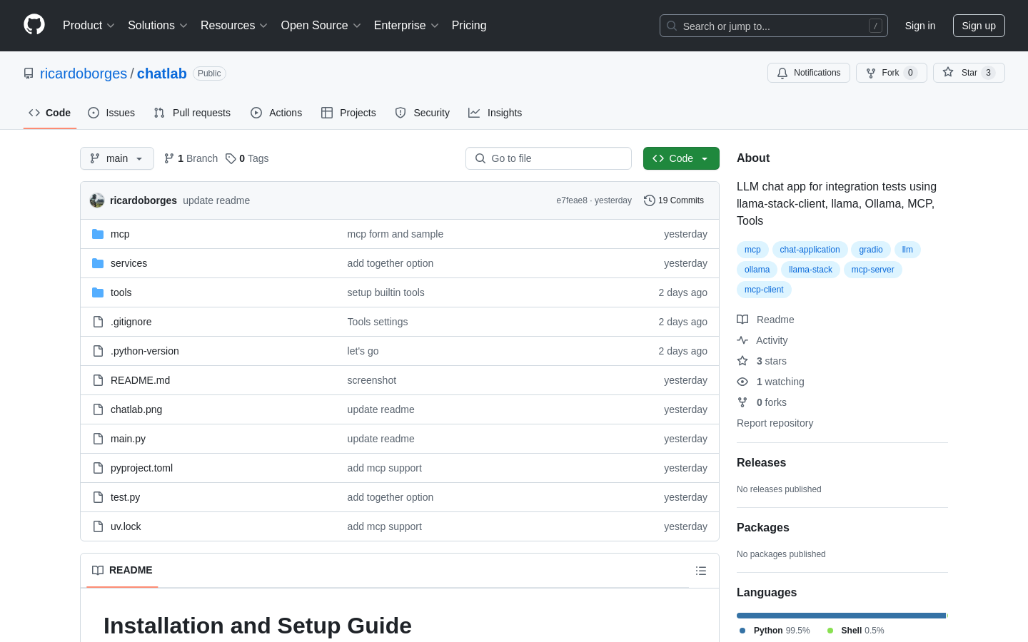Expand the Resources menu
Viewport: 1028px width, 642px height.
pyautogui.click(x=234, y=25)
